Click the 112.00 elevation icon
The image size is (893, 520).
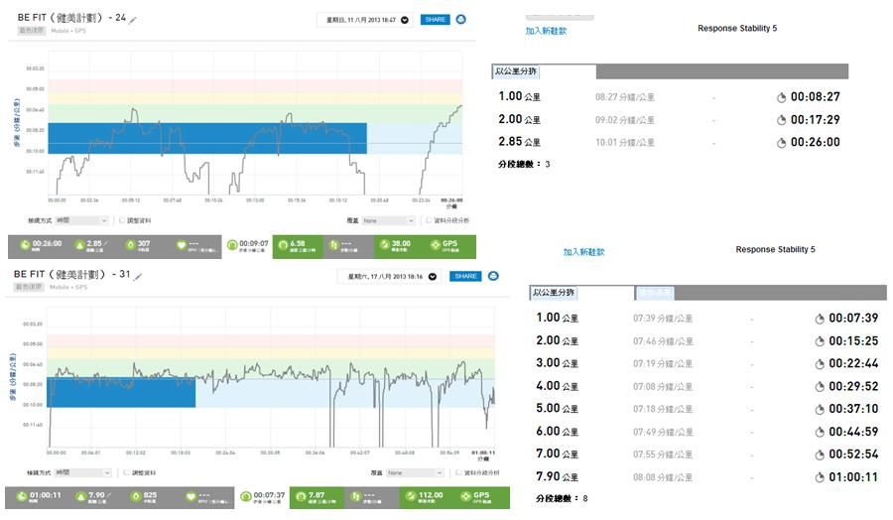click(411, 496)
